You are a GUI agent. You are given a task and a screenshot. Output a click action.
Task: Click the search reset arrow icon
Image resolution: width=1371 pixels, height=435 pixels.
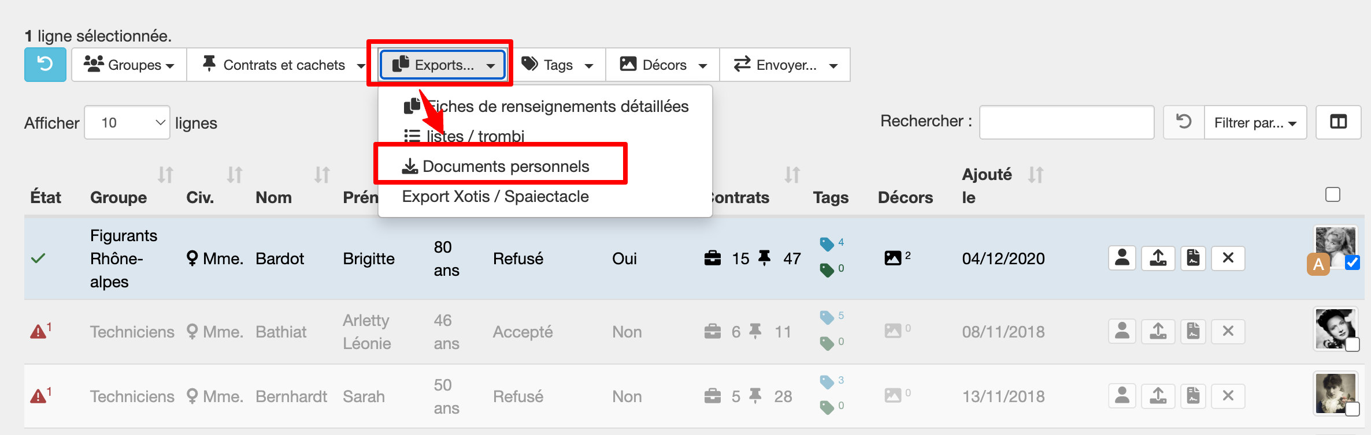pyautogui.click(x=1184, y=122)
